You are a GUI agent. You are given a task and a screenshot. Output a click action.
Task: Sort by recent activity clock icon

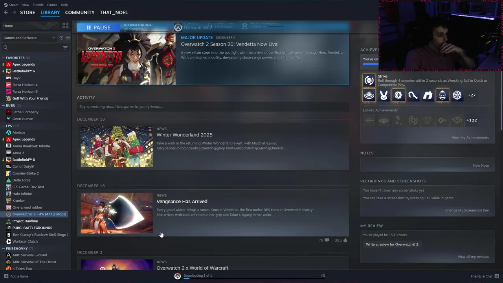coord(61,38)
